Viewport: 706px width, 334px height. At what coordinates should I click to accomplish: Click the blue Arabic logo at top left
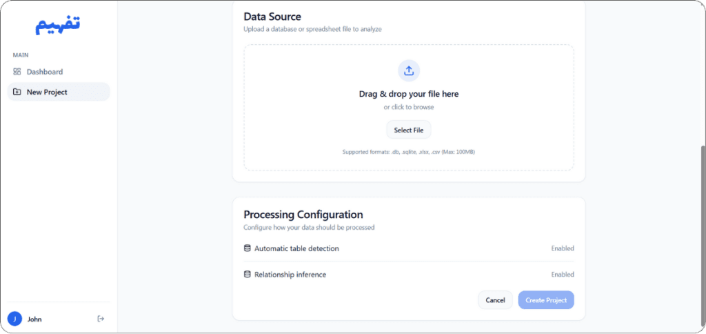[58, 25]
